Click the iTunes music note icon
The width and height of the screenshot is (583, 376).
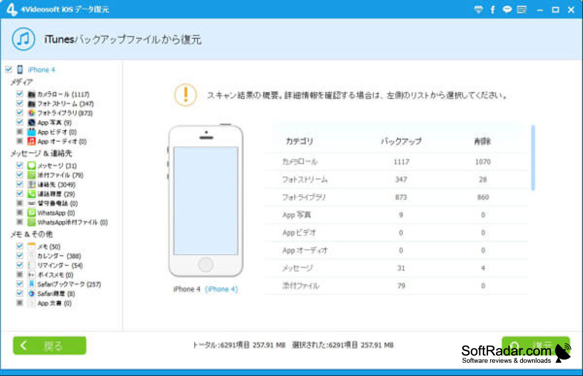(x=23, y=39)
